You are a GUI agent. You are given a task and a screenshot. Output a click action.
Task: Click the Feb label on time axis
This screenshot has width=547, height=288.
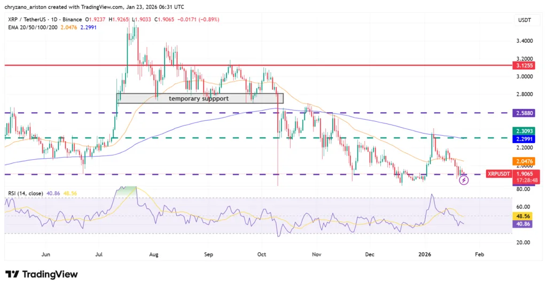[x=479, y=254]
